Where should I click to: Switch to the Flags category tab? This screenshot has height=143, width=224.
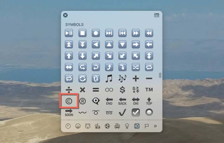[x=147, y=126]
